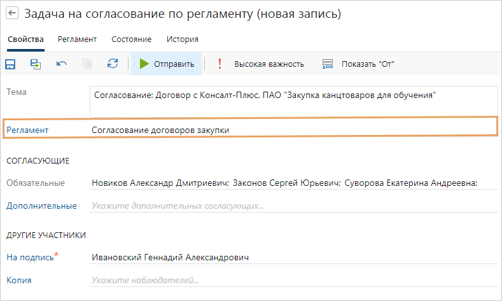The image size is (502, 301).
Task: Open the Свойства tab
Action: (26, 39)
